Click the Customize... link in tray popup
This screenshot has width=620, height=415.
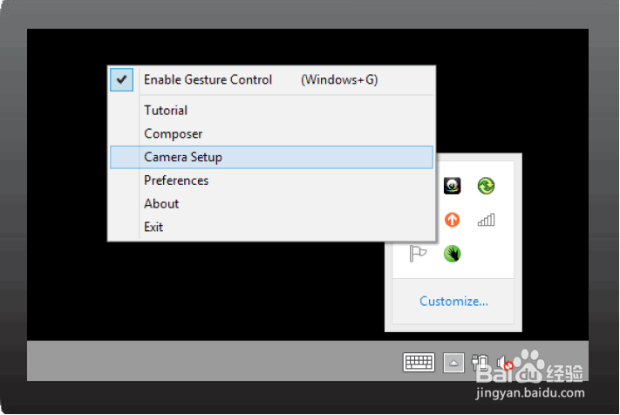[454, 301]
